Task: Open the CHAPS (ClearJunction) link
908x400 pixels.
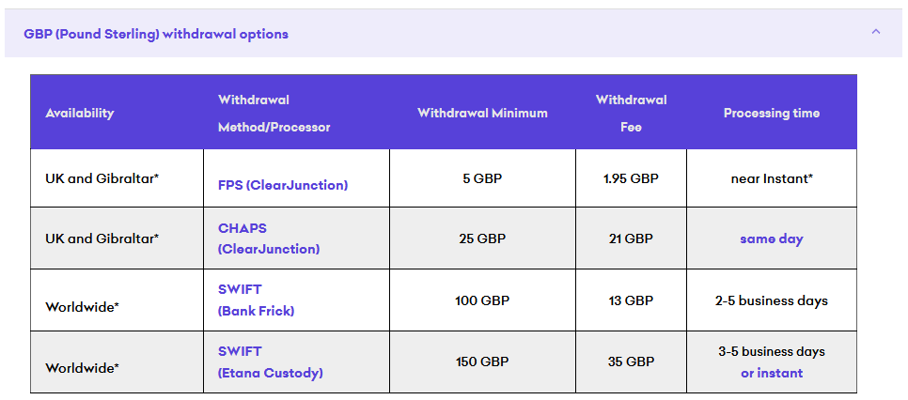Action: point(269,238)
